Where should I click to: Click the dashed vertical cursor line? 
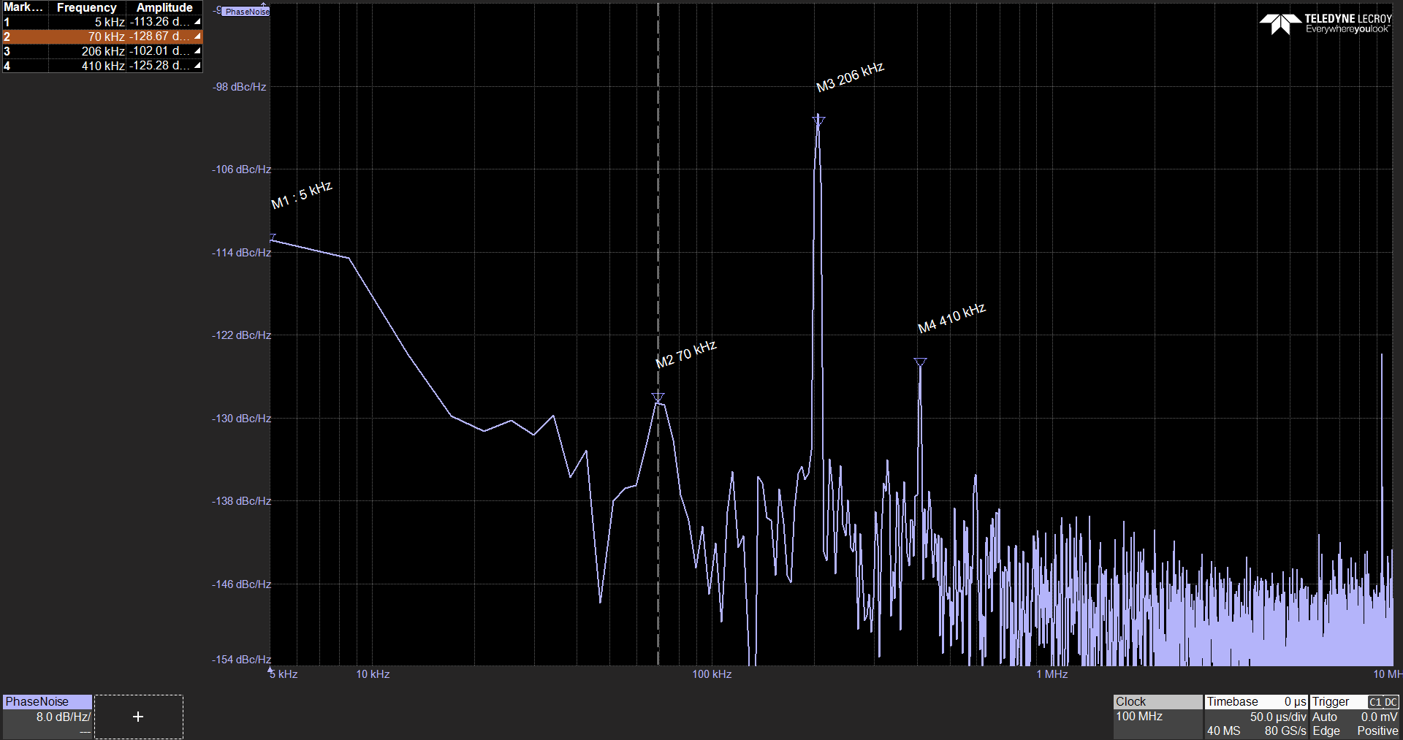(x=658, y=219)
